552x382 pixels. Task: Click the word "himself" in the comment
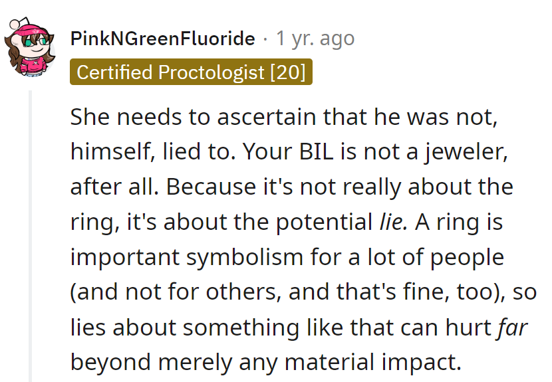(110, 151)
